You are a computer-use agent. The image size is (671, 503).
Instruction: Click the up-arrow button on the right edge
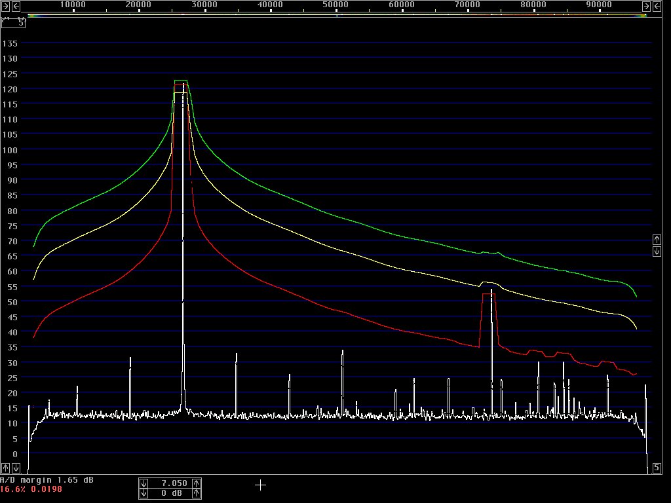[x=657, y=240]
